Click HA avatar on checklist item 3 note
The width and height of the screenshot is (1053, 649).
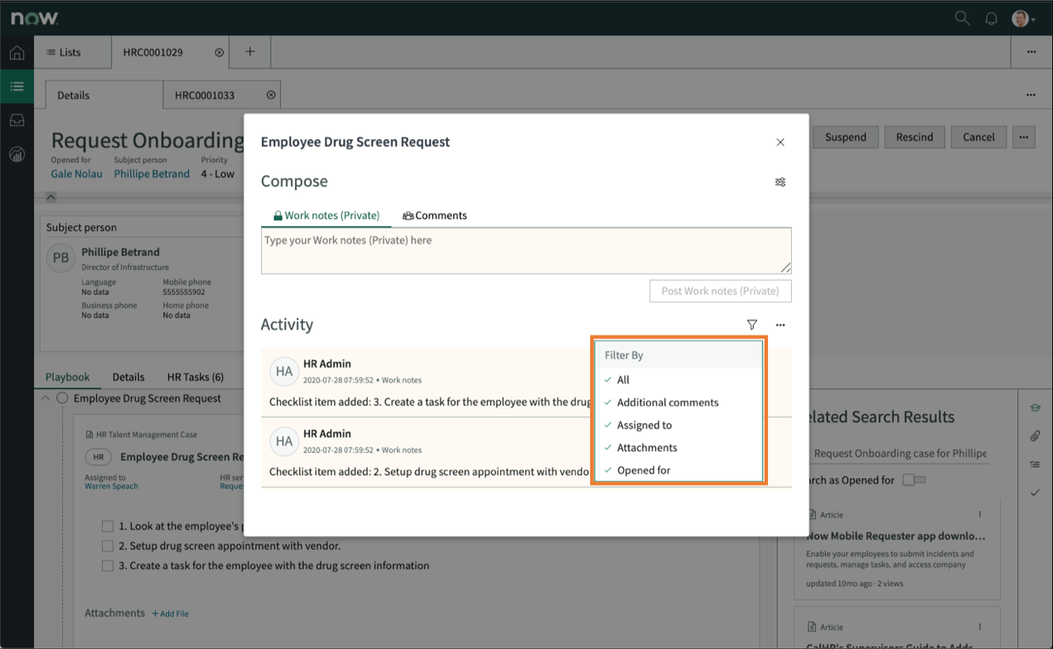pyautogui.click(x=284, y=371)
